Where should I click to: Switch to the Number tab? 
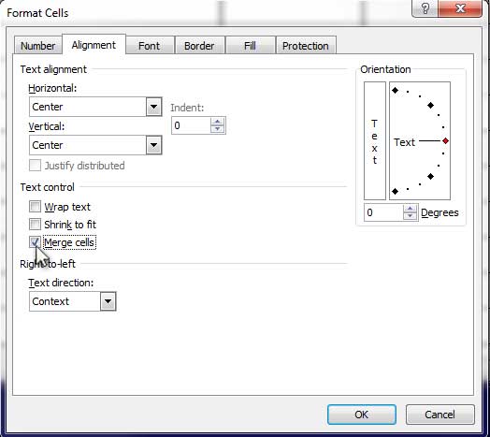(37, 46)
